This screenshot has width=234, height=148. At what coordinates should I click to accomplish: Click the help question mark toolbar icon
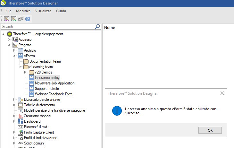point(28,19)
